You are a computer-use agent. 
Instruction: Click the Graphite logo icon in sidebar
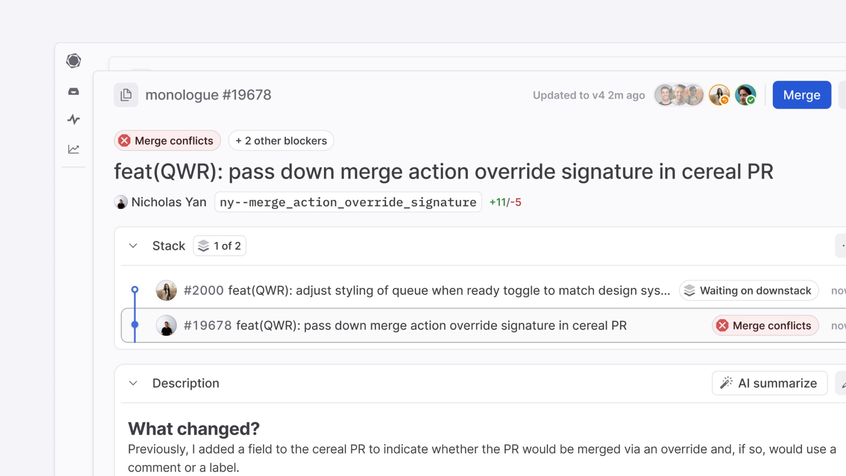(74, 61)
